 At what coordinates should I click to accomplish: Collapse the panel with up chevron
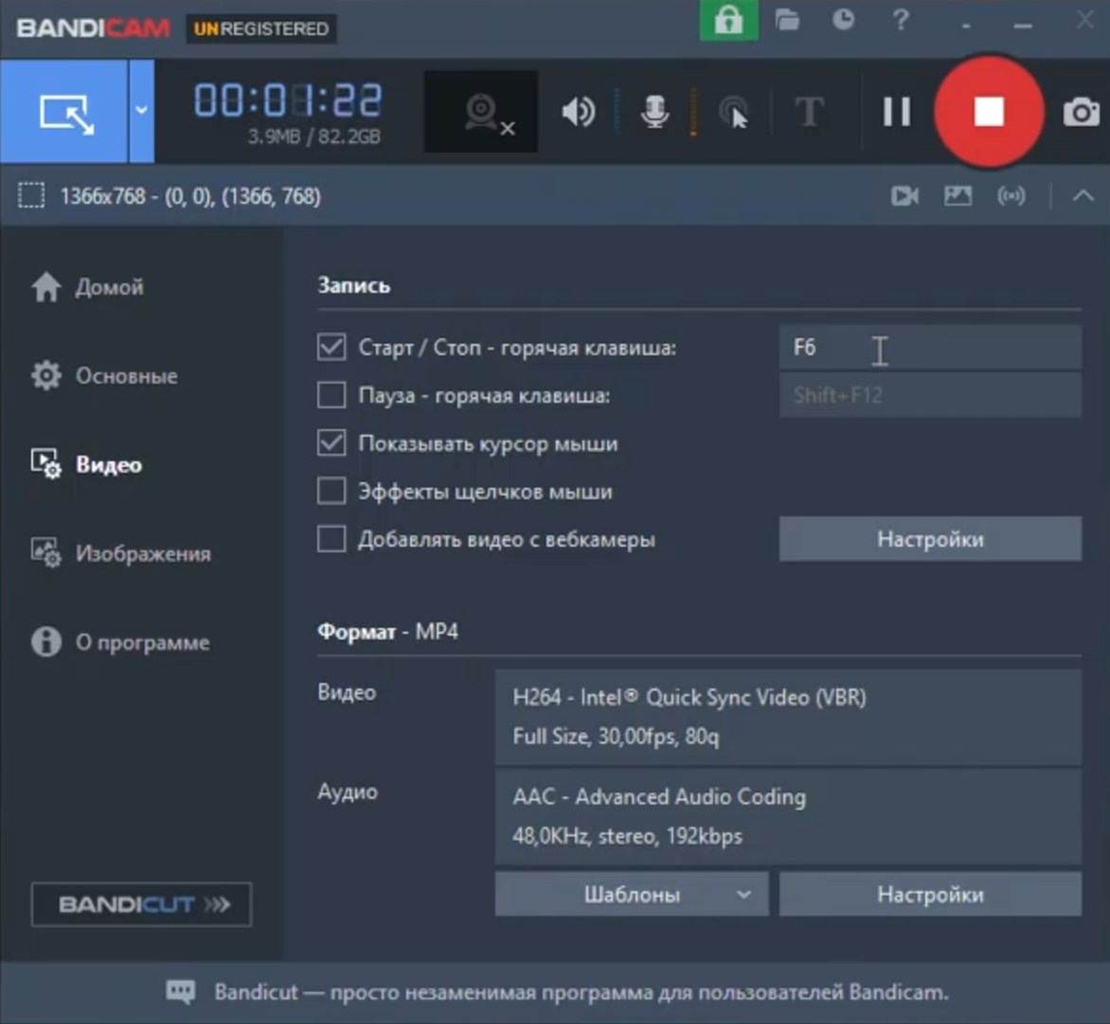[1083, 195]
